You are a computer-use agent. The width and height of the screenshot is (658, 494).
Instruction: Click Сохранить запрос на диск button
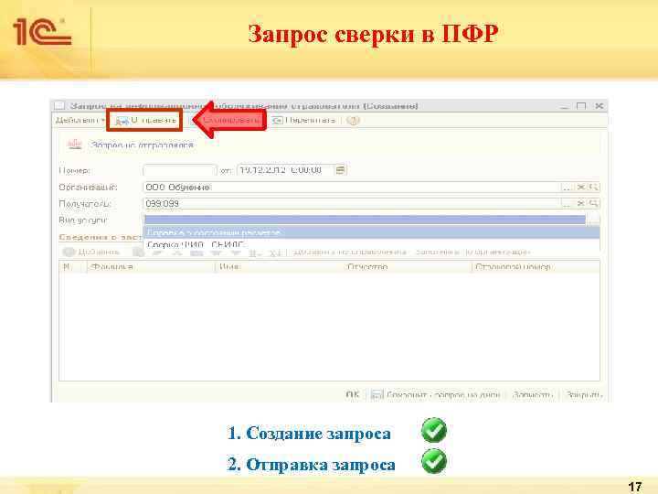436,395
